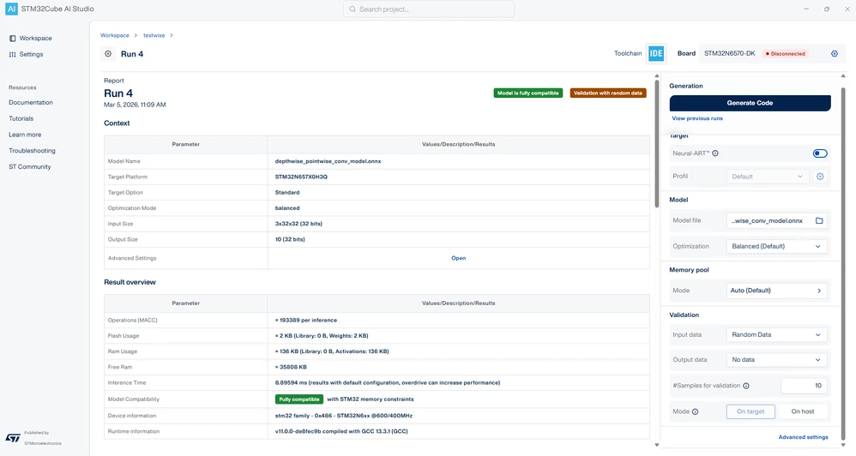Viewport: 856px width, 456px height.
Task: Click the Runtime information v11.0.0 value
Action: [341, 431]
